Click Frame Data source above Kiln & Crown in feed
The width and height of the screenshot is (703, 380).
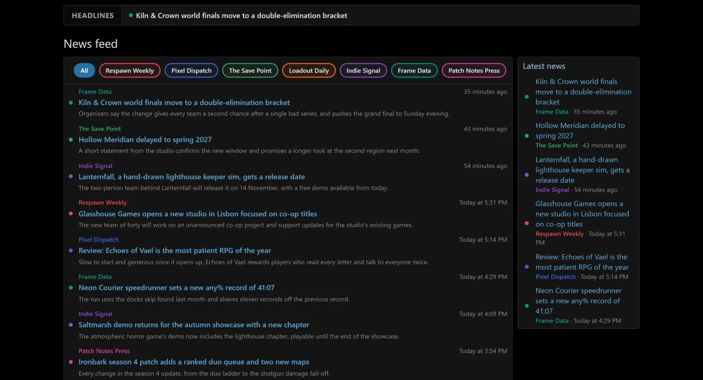click(x=95, y=92)
